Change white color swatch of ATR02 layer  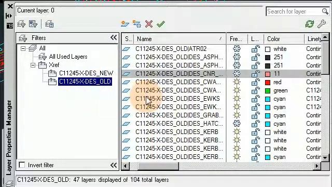point(268,49)
